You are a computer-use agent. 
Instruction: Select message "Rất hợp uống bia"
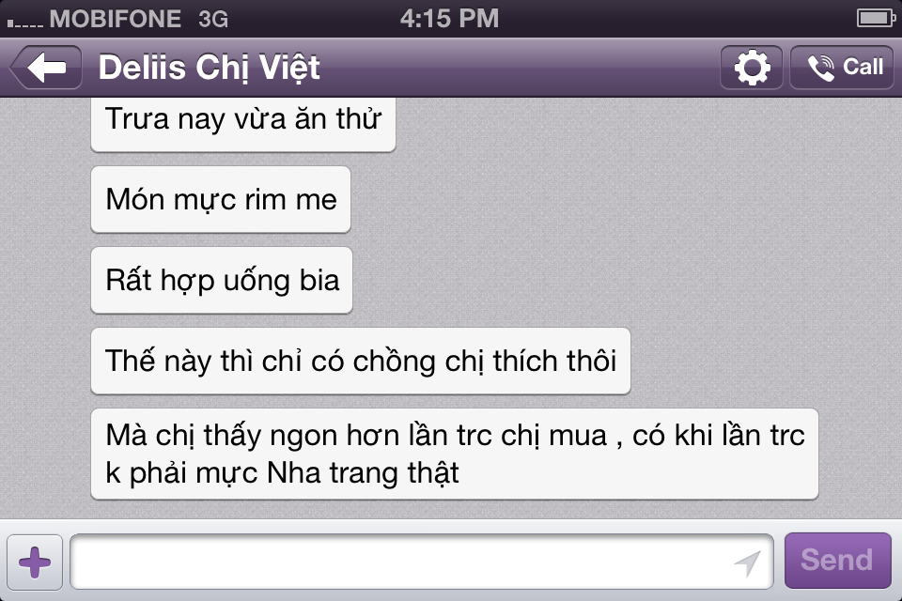click(222, 281)
